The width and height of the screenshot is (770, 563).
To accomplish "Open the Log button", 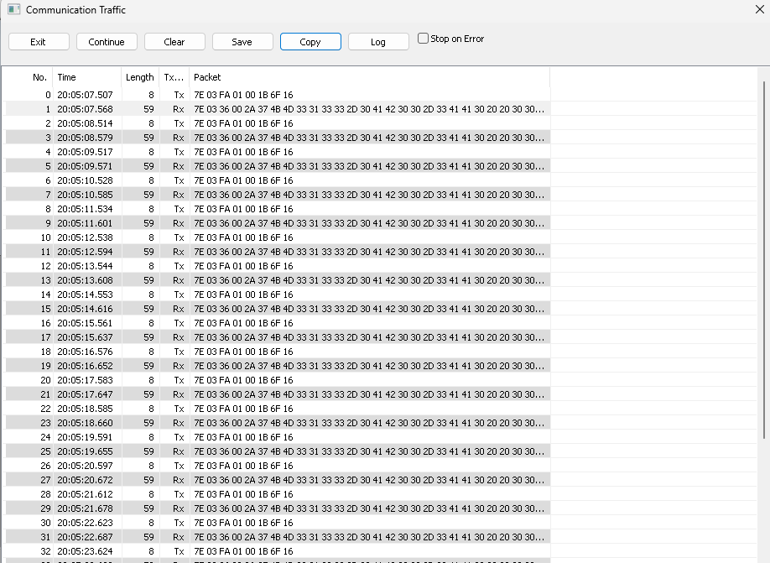I will (x=378, y=42).
